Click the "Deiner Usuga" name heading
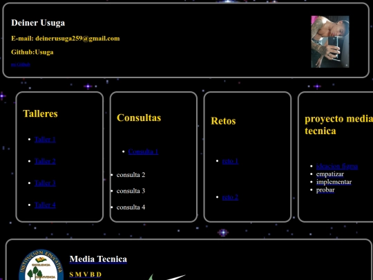The image size is (373, 280). (38, 23)
